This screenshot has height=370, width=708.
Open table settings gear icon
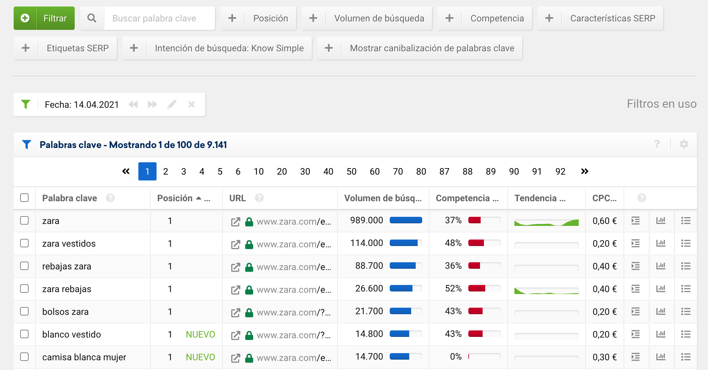click(684, 144)
